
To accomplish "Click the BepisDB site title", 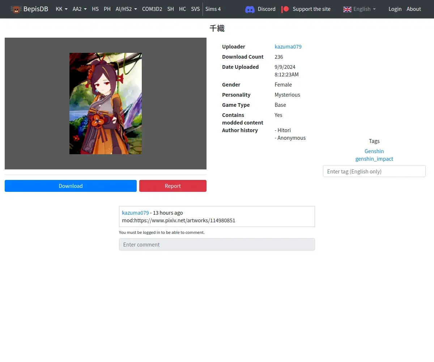I will click(x=36, y=9).
